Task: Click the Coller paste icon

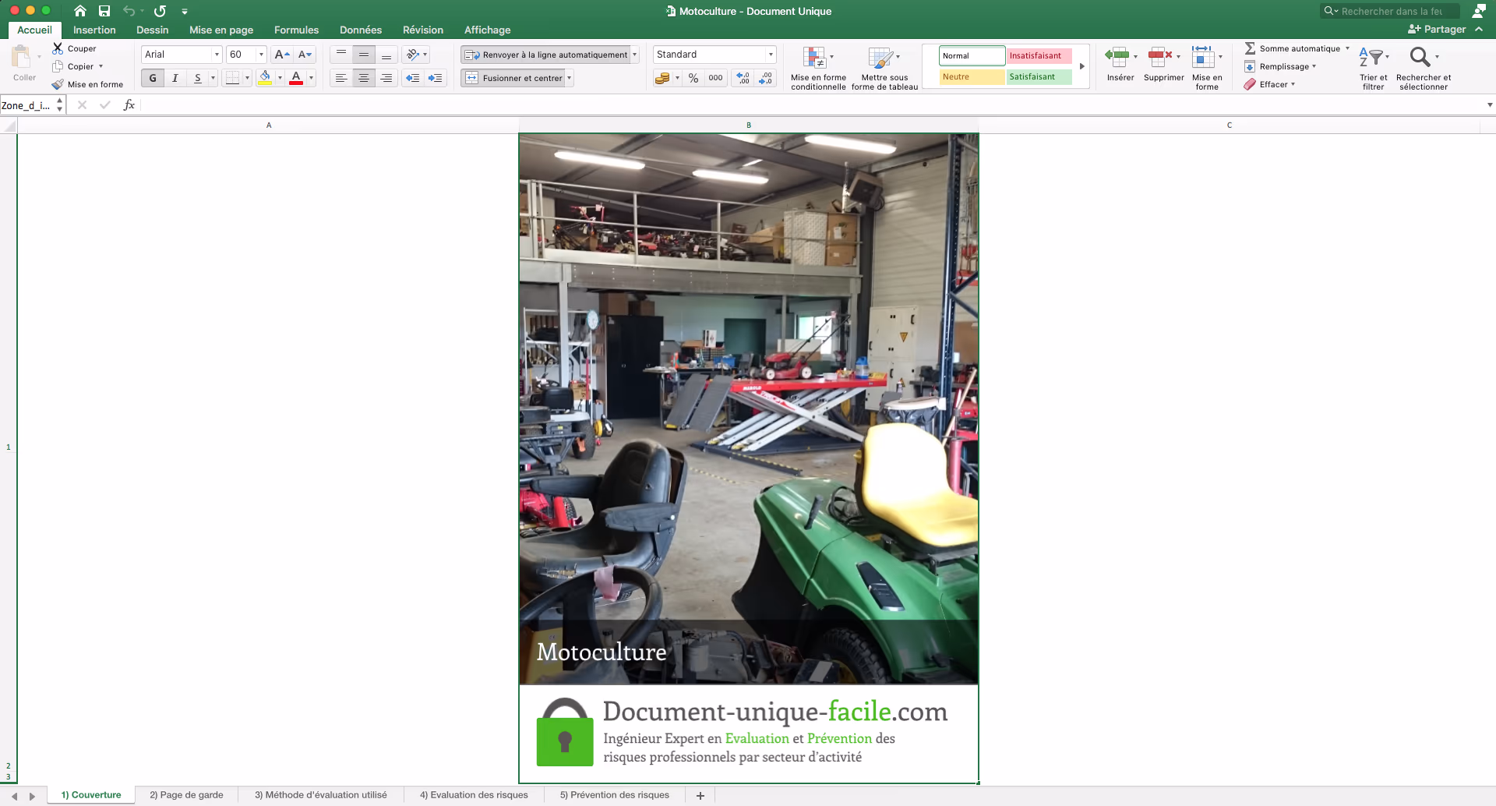Action: (22, 58)
